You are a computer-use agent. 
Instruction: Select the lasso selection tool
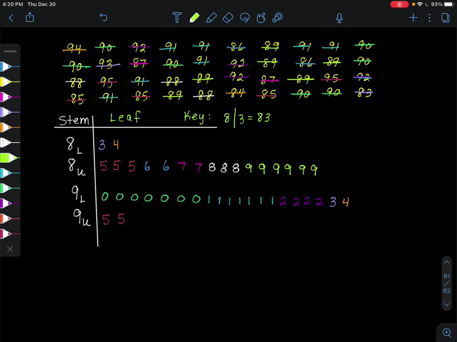click(245, 18)
